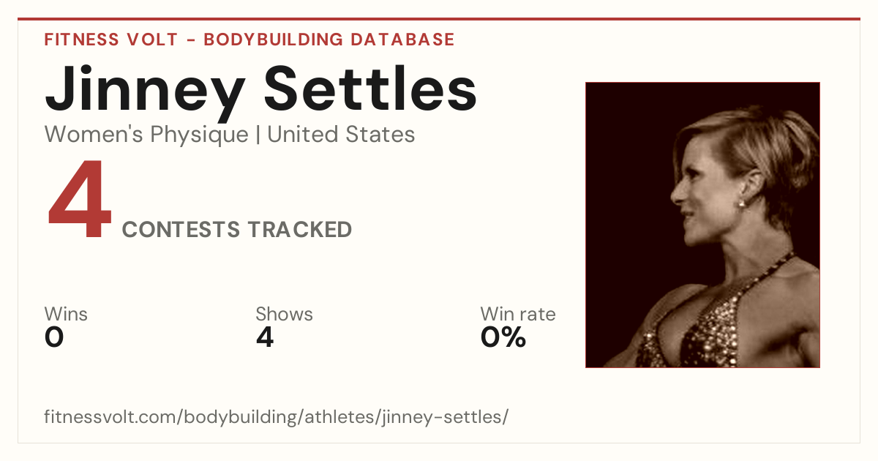This screenshot has width=878, height=461.
Task: Click the Wins value of 0
Action: (54, 337)
